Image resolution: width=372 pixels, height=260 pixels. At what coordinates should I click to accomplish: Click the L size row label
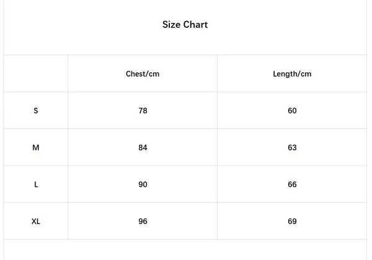point(36,184)
